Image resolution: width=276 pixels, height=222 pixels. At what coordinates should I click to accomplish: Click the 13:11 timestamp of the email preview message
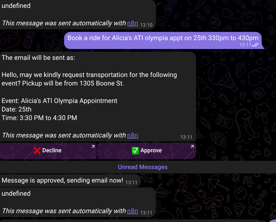point(186,137)
